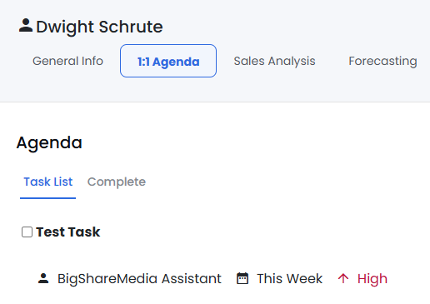Select the 1:1 Agenda tab

click(168, 61)
